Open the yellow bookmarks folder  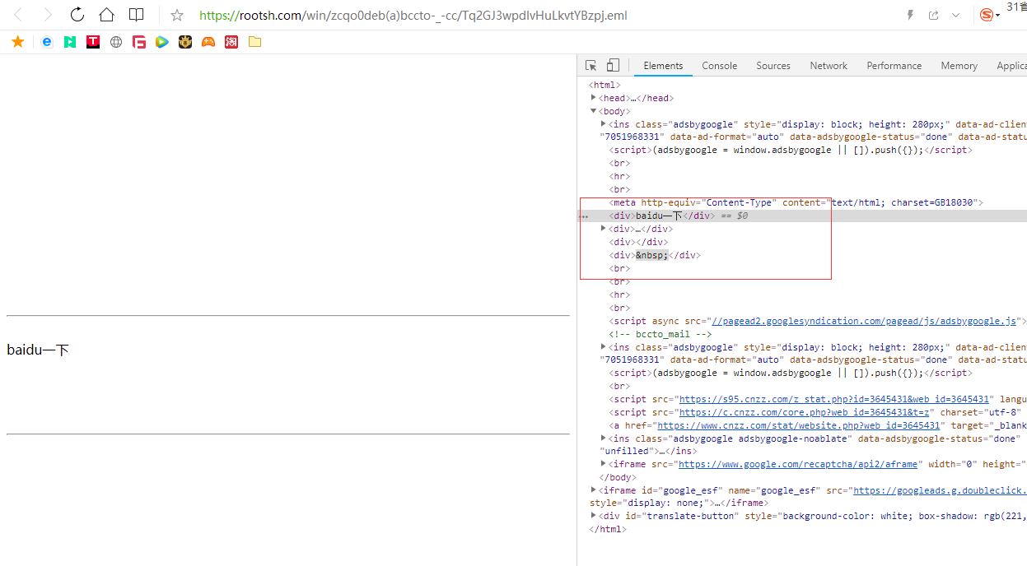254,42
